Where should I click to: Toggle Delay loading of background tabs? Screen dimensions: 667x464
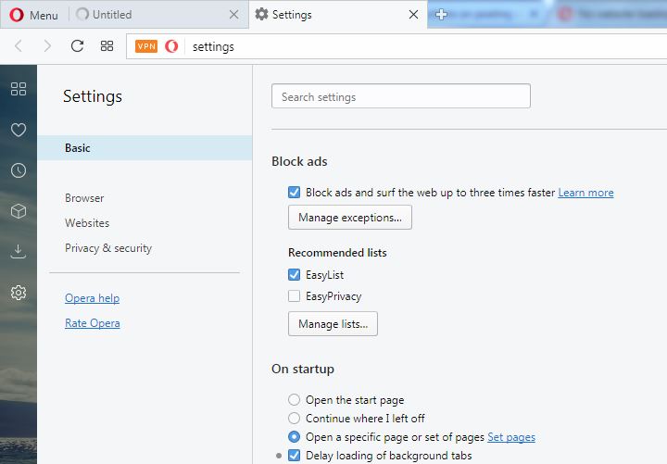click(294, 456)
